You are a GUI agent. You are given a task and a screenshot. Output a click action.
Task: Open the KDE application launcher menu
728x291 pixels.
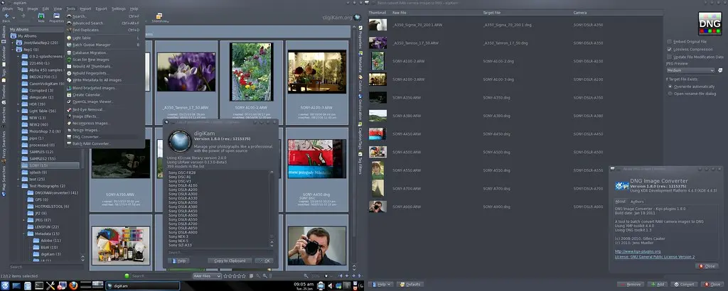click(x=6, y=285)
